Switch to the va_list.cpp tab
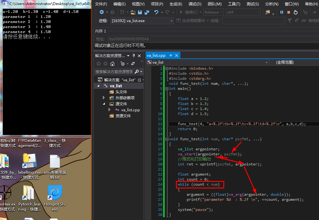Image resolution: width=319 pixels, height=220 pixels. [156, 55]
